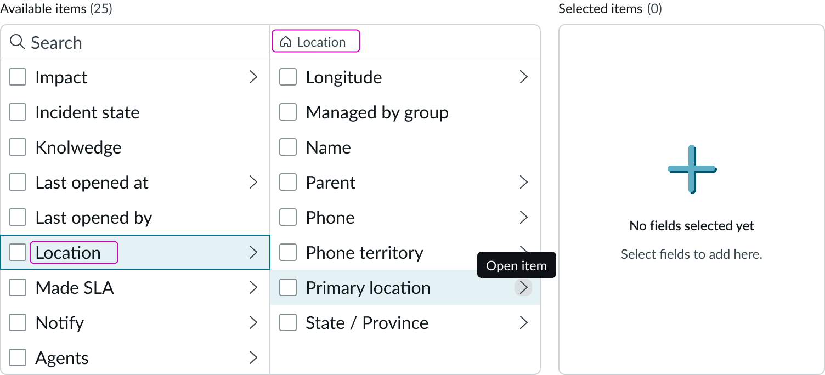Open the Phone territory item
The image size is (825, 375).
click(x=524, y=252)
